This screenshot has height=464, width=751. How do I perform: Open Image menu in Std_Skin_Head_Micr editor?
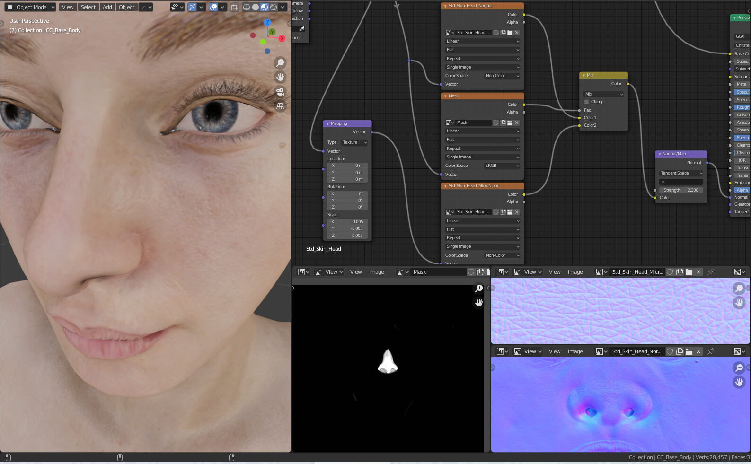575,272
